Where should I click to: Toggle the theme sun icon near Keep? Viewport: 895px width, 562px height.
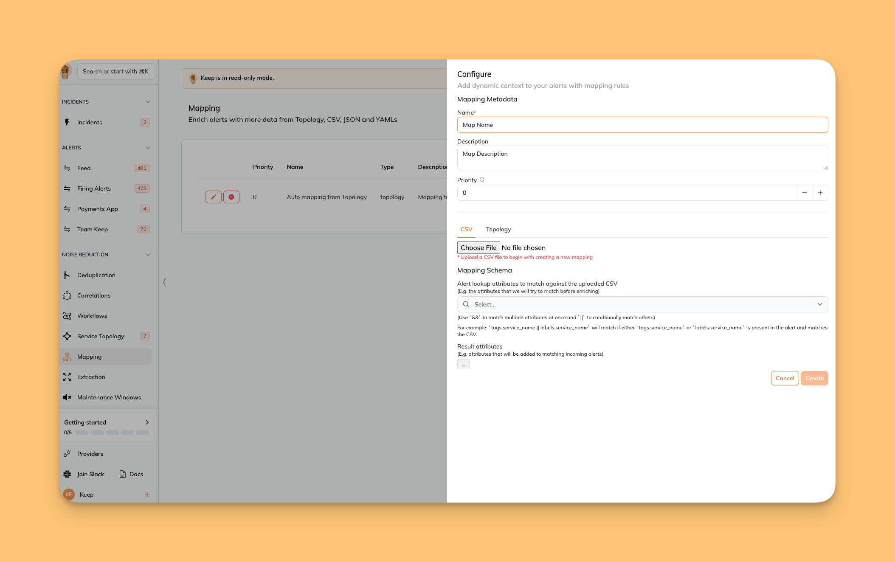pyautogui.click(x=147, y=495)
